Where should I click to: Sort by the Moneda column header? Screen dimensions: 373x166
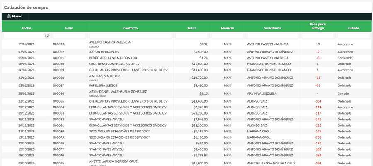tap(227, 28)
